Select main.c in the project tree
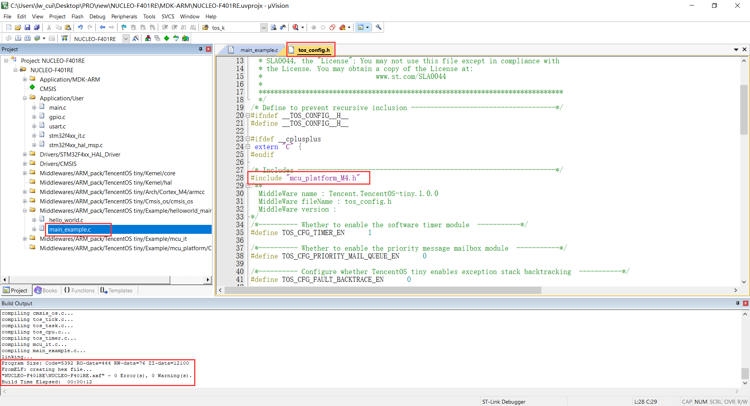750x406 pixels. (57, 108)
